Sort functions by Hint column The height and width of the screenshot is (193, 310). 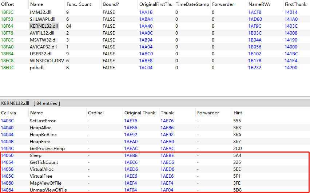tap(271, 113)
